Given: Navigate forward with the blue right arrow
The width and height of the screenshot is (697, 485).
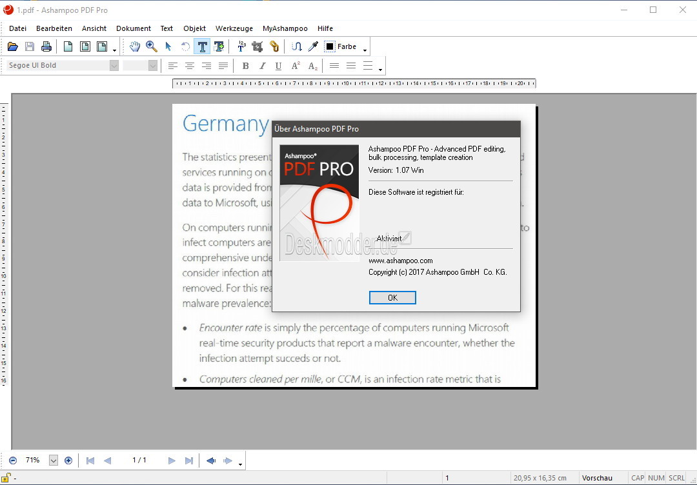Looking at the screenshot, I should (228, 460).
